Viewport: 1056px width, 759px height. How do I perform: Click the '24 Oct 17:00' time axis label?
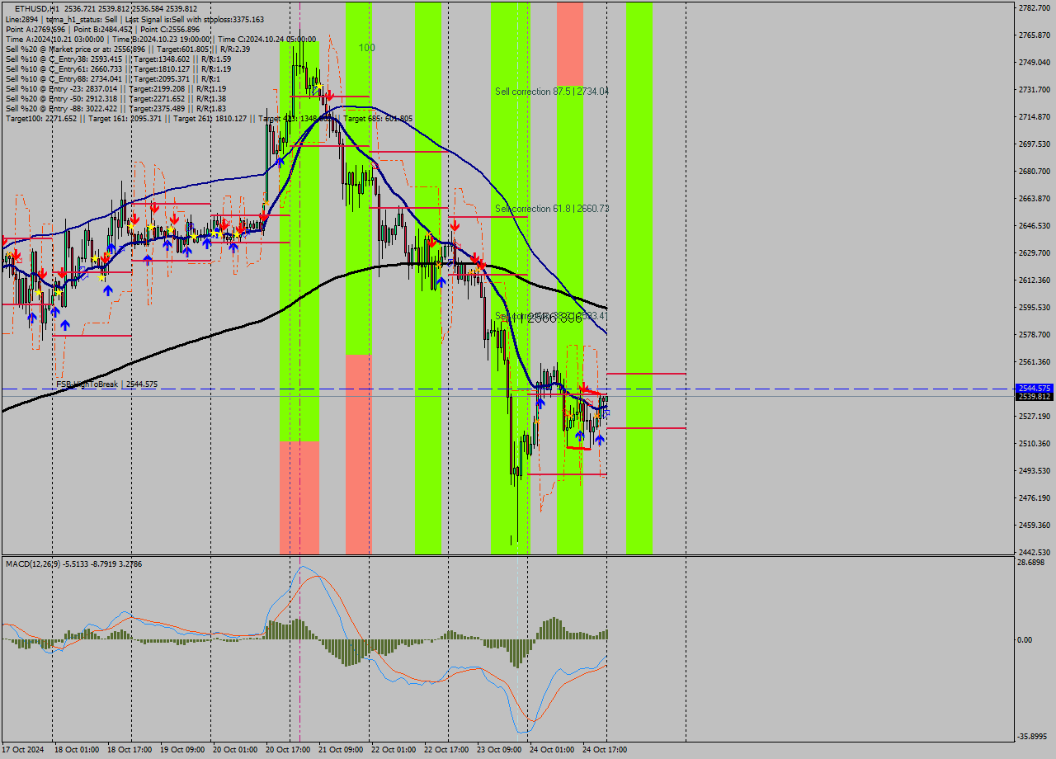[x=604, y=750]
